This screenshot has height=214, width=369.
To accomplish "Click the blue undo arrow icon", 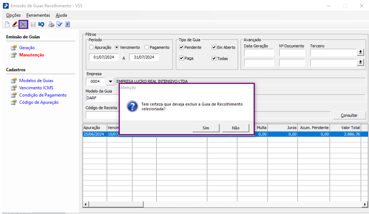I will [41, 25].
